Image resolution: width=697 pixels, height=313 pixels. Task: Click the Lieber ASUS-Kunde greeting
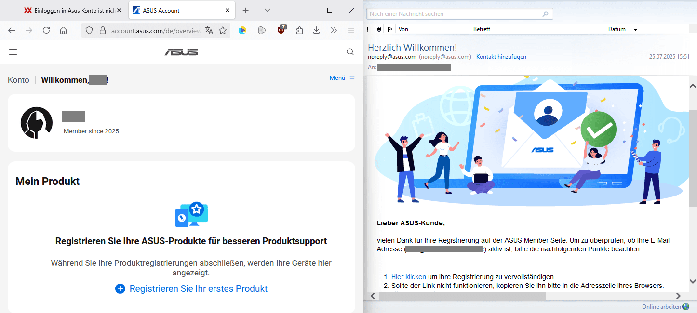(x=411, y=223)
